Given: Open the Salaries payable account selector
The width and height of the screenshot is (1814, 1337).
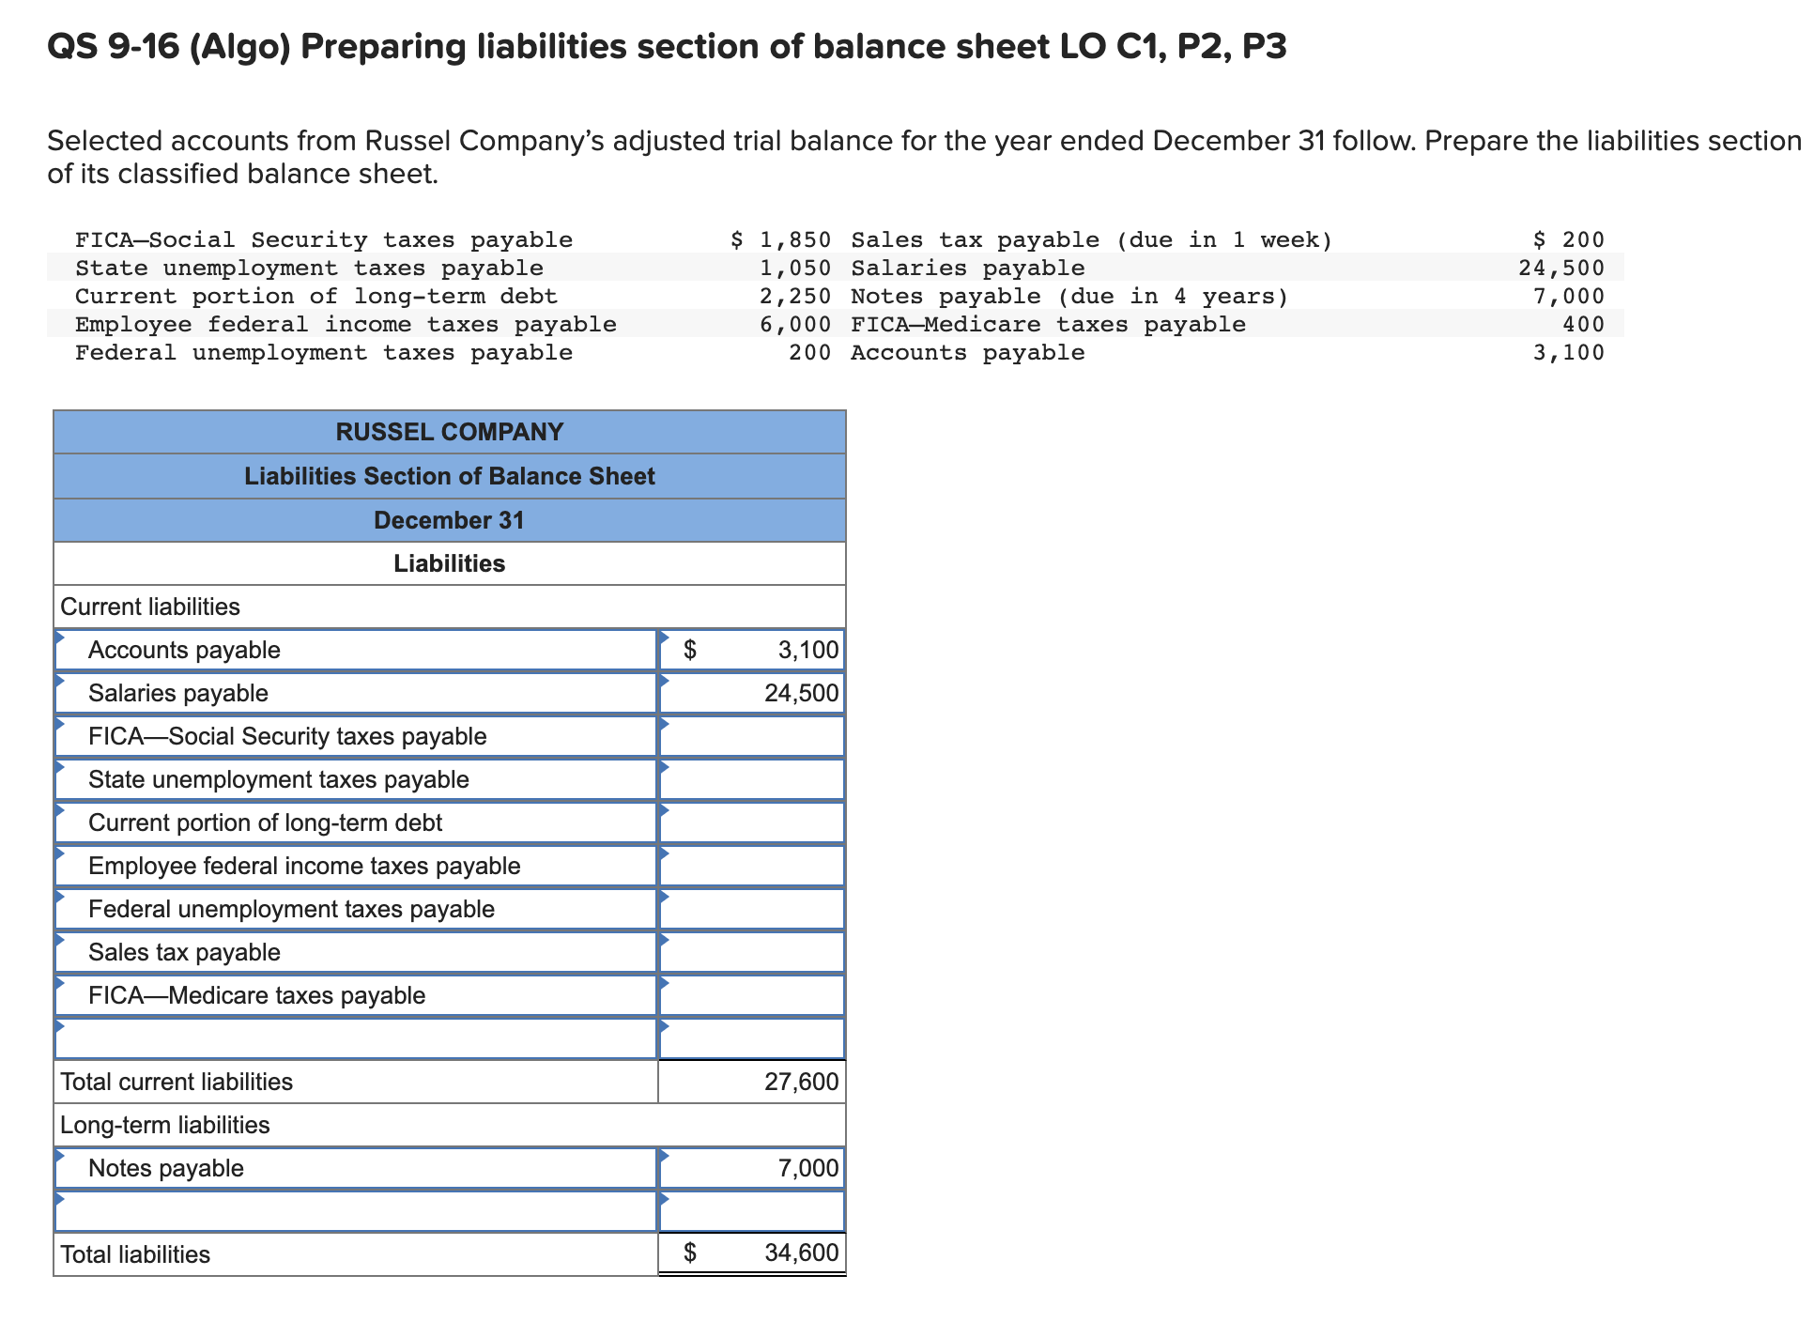Looking at the screenshot, I should point(357,693).
